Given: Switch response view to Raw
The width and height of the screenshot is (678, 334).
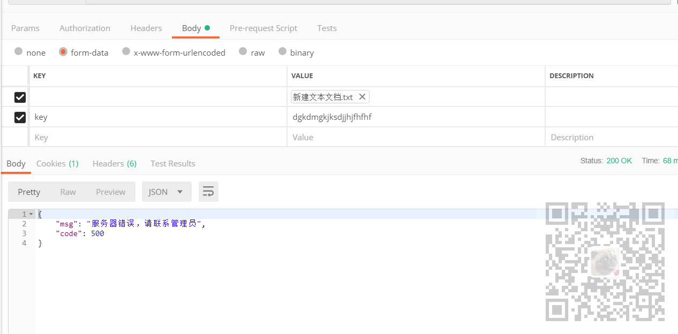Looking at the screenshot, I should (68, 192).
